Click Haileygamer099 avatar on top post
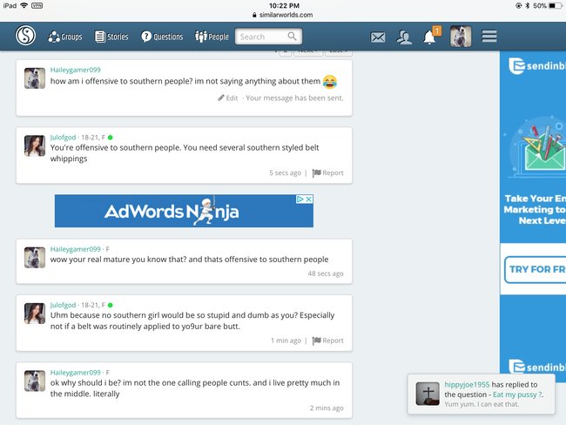The height and width of the screenshot is (425, 566). [x=34, y=78]
